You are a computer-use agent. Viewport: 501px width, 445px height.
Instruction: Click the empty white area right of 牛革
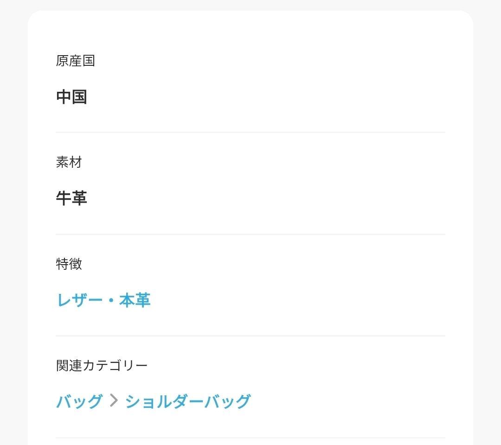[x=266, y=198]
